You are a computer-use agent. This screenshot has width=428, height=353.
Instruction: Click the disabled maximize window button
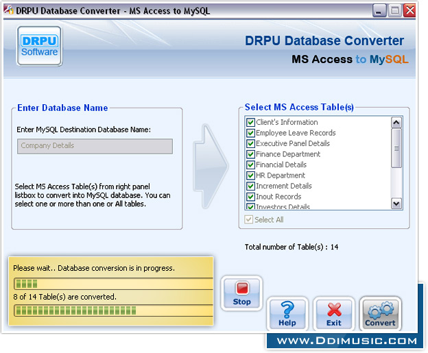coord(394,11)
